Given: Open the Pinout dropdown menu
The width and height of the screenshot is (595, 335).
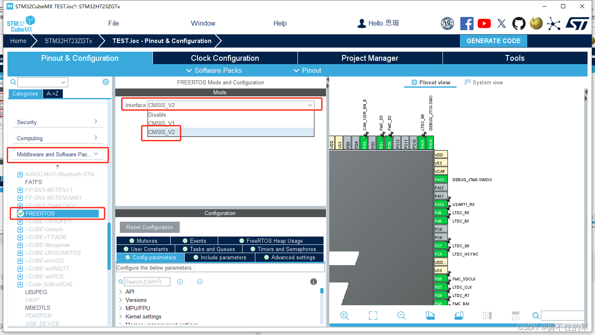Looking at the screenshot, I should point(307,70).
